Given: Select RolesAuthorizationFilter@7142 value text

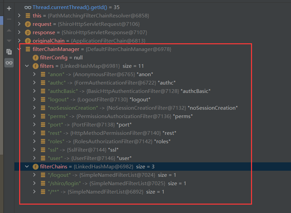Looking at the screenshot, I should pyautogui.click(x=113, y=142).
